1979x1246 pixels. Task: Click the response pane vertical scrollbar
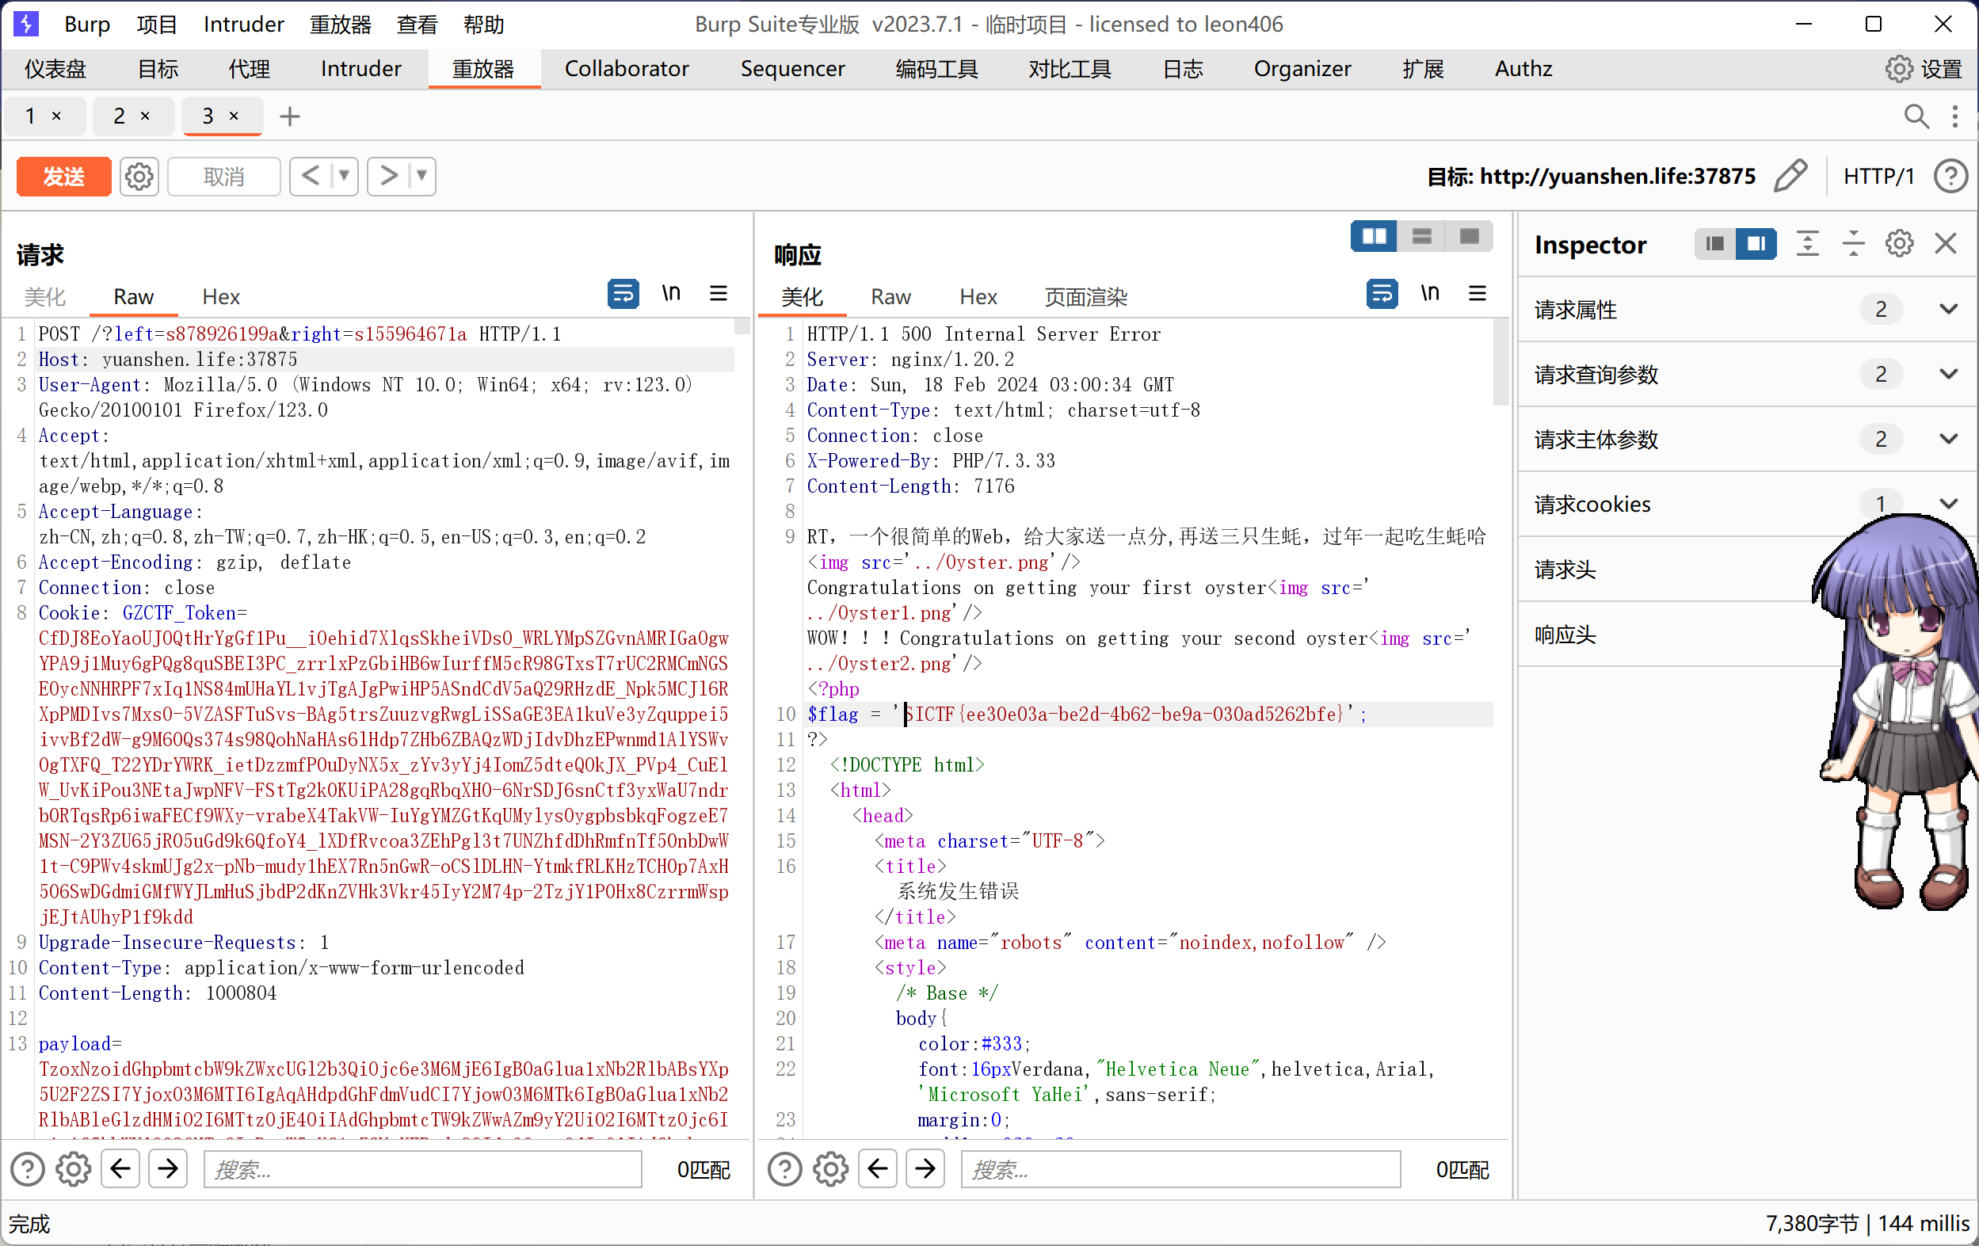click(1500, 363)
